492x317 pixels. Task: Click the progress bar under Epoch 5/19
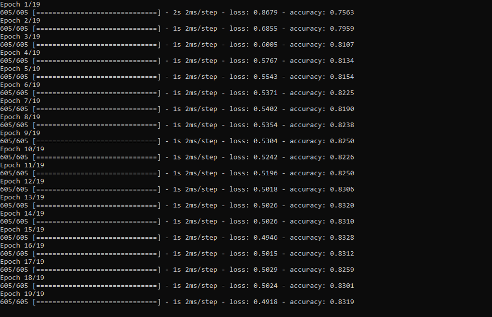click(x=97, y=77)
